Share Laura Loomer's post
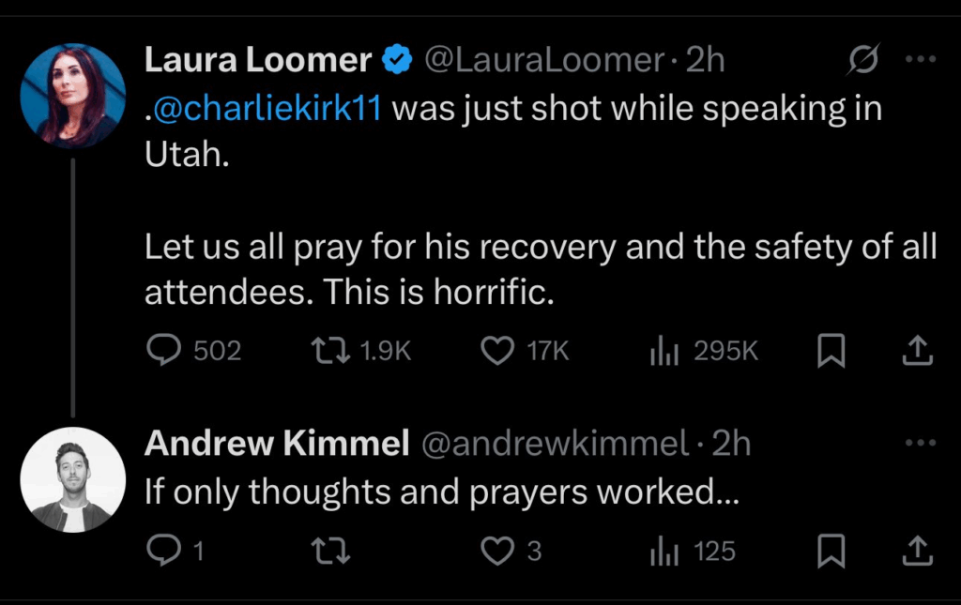961x605 pixels. (x=917, y=351)
